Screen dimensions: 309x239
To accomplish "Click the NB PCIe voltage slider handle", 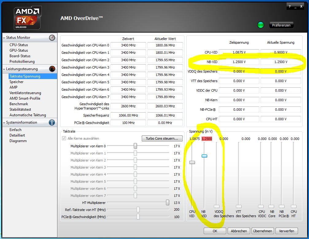I will tap(282, 206).
